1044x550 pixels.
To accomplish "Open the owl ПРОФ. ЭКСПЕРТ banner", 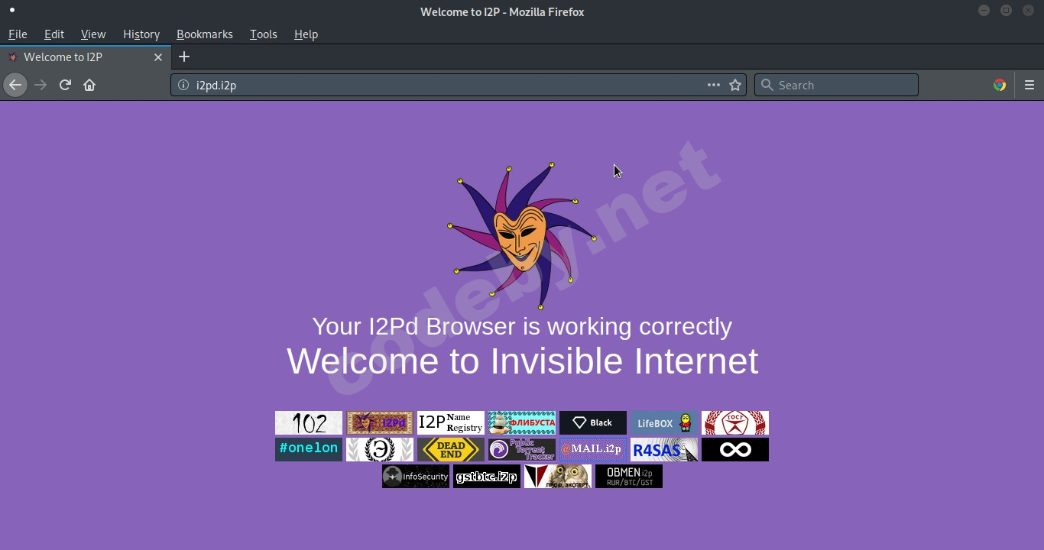I will 558,476.
